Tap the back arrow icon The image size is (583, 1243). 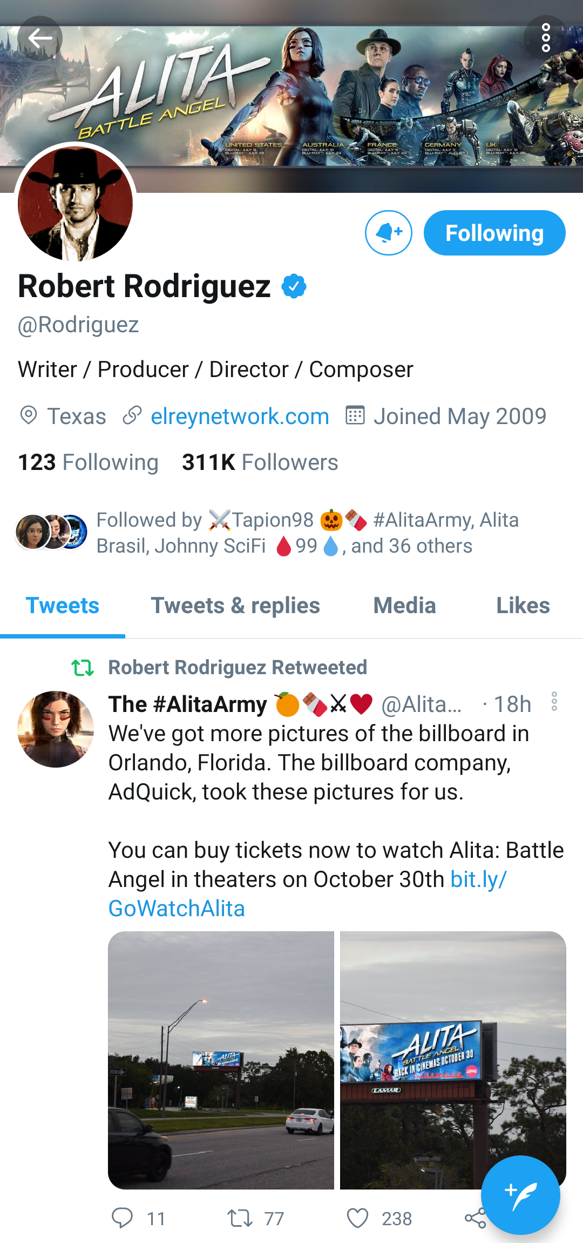[x=39, y=38]
